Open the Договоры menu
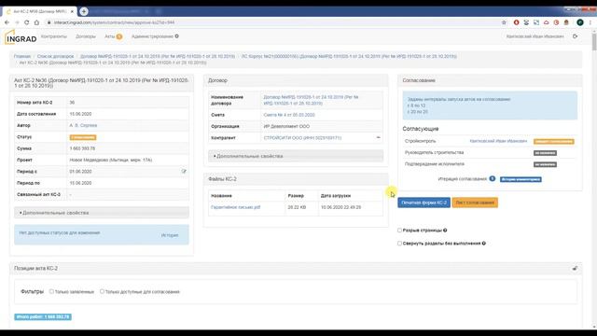Image resolution: width=597 pixels, height=336 pixels. click(86, 36)
